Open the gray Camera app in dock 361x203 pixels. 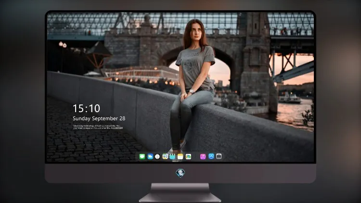pos(219,156)
